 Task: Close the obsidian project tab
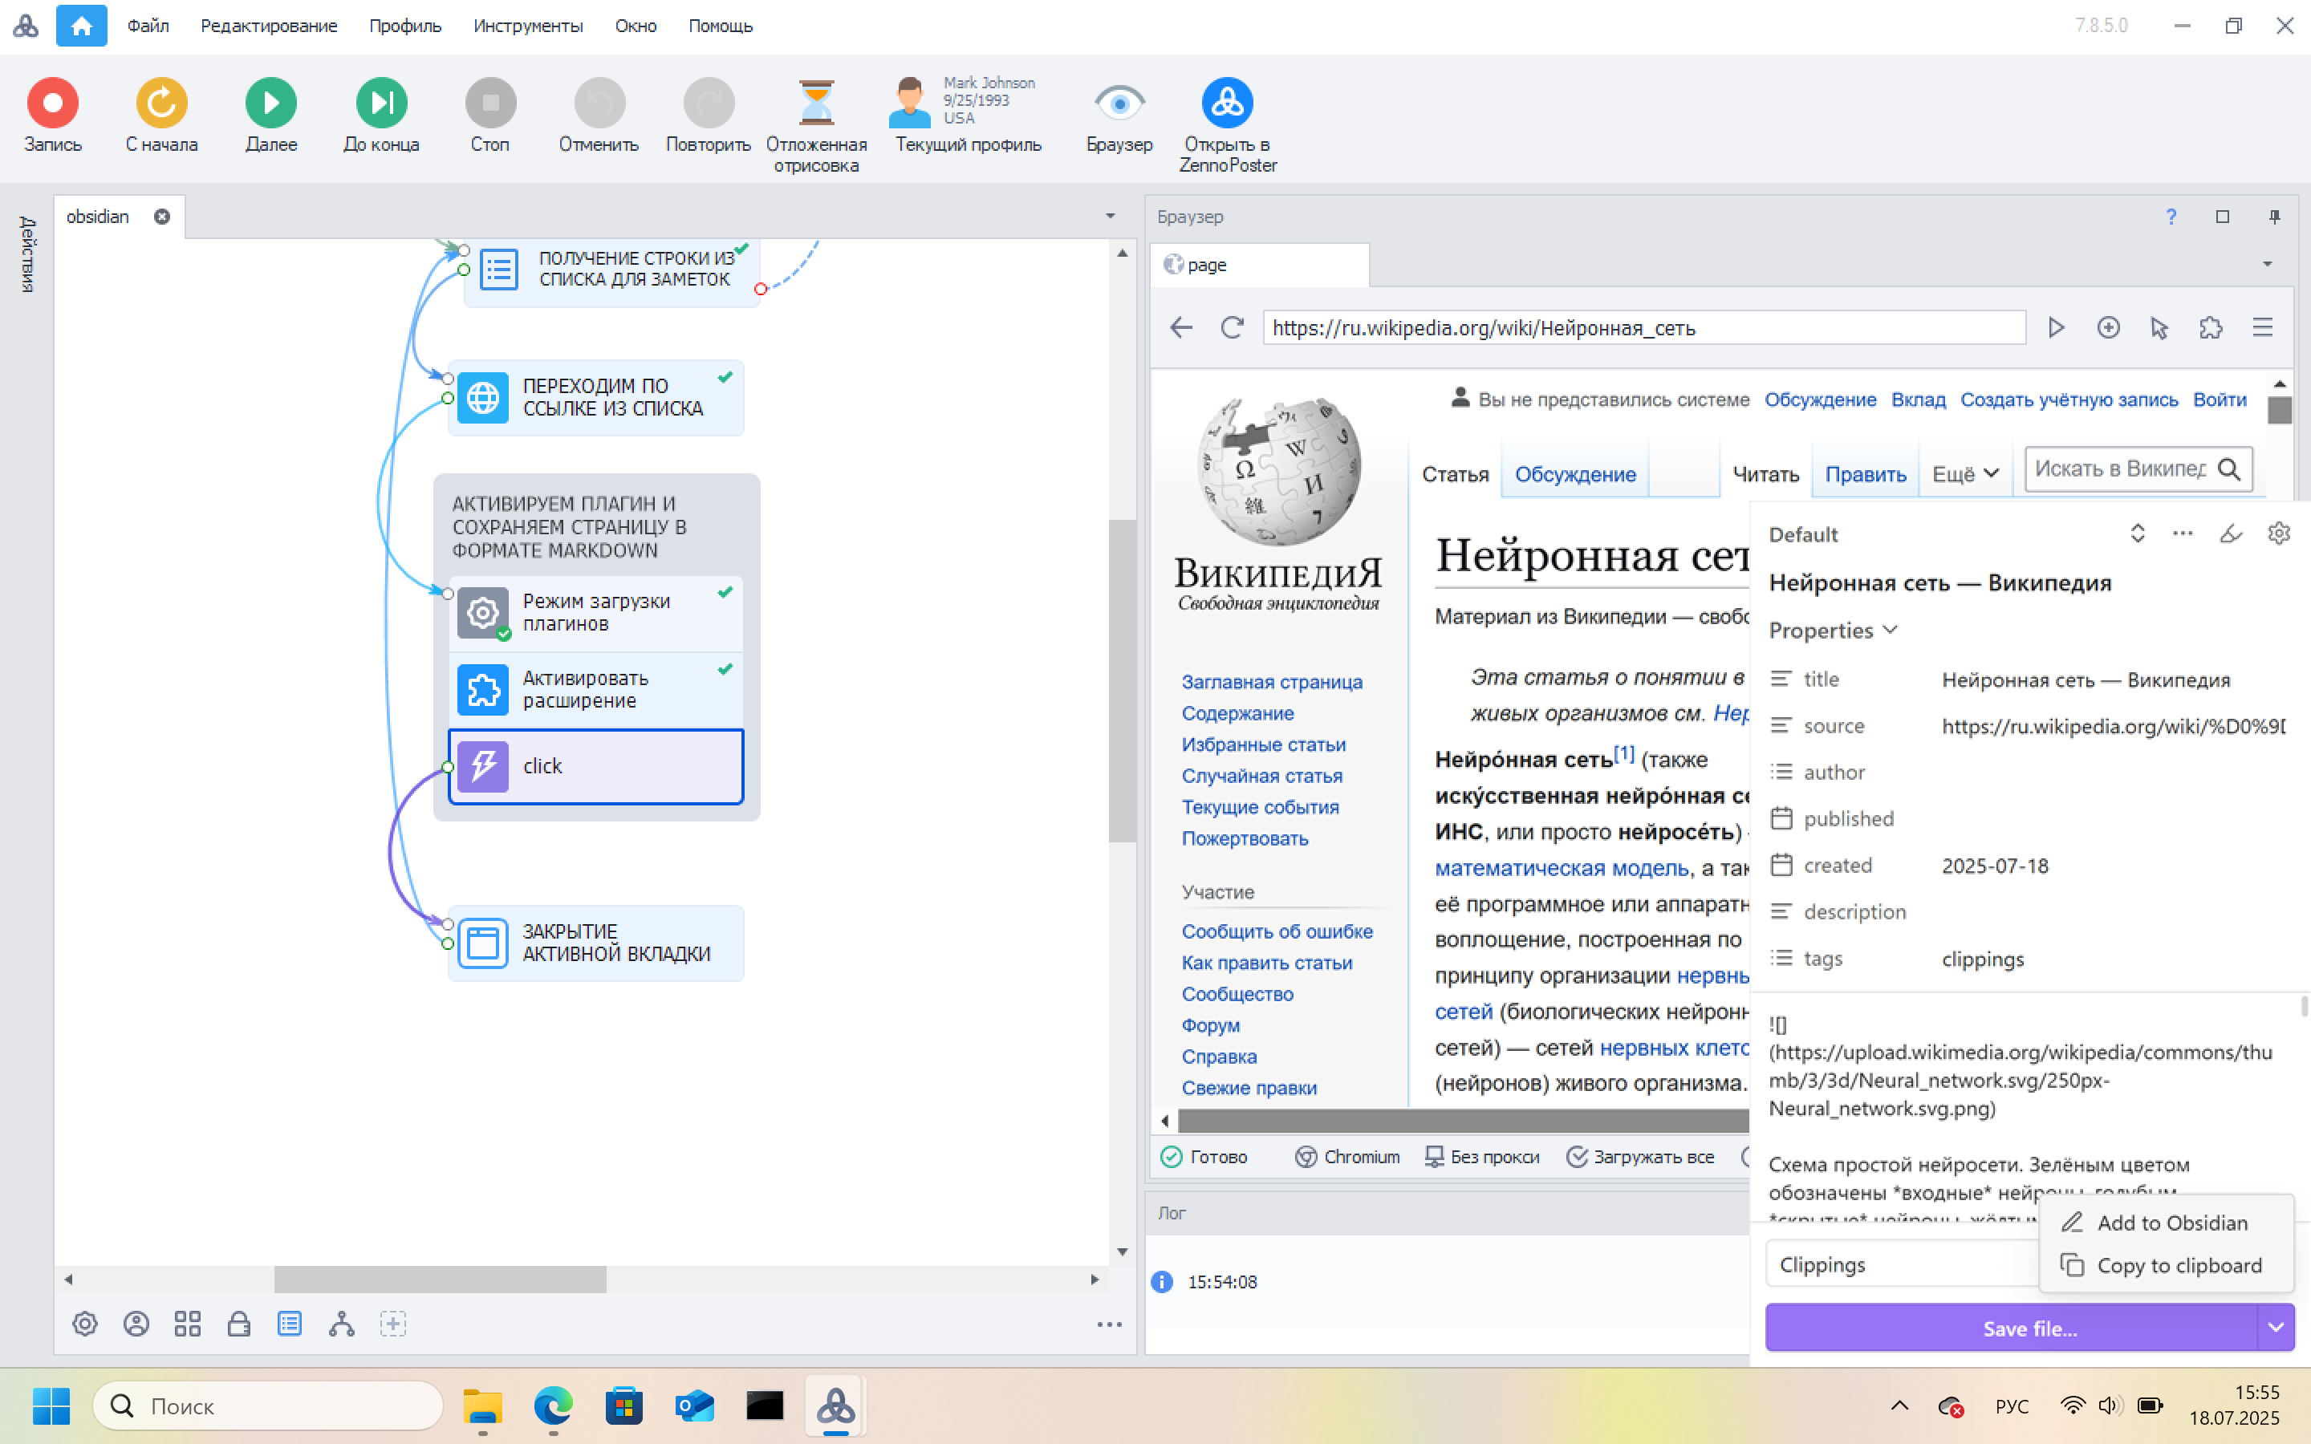(161, 217)
